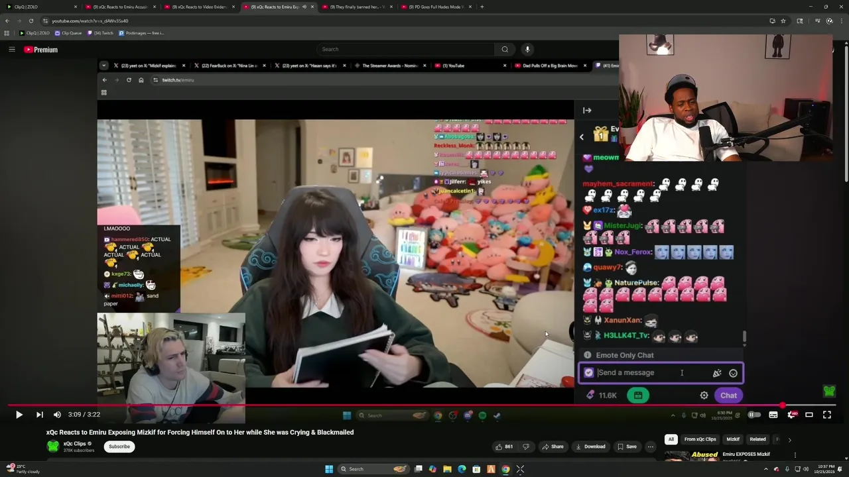This screenshot has height=477, width=849.
Task: Open xQc Clips channel avatar
Action: click(x=52, y=447)
